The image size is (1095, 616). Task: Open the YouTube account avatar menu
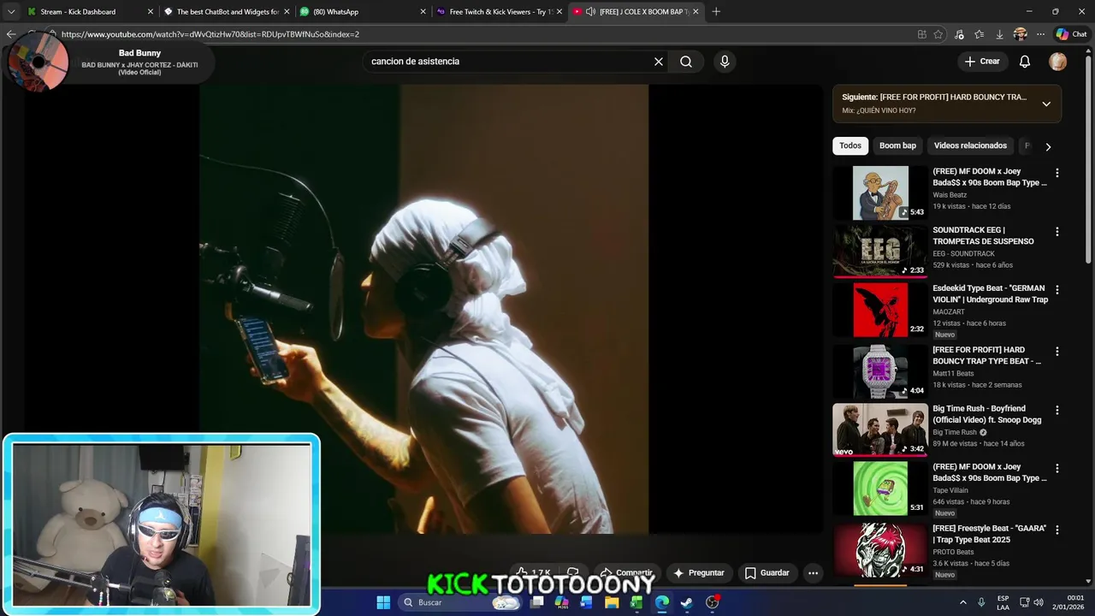pyautogui.click(x=1058, y=62)
